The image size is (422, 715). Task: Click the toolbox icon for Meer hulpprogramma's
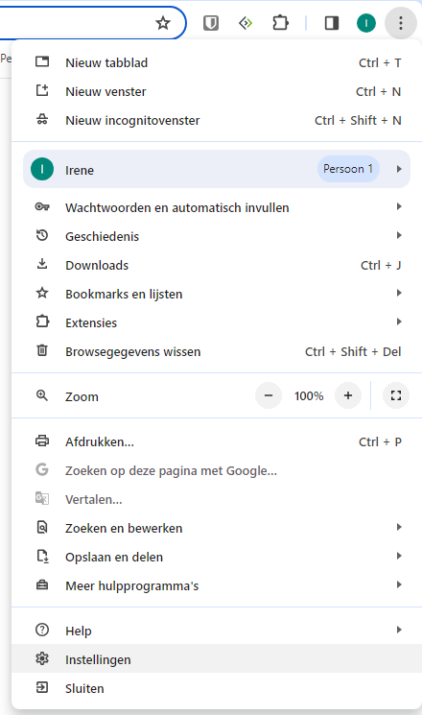coord(42,585)
